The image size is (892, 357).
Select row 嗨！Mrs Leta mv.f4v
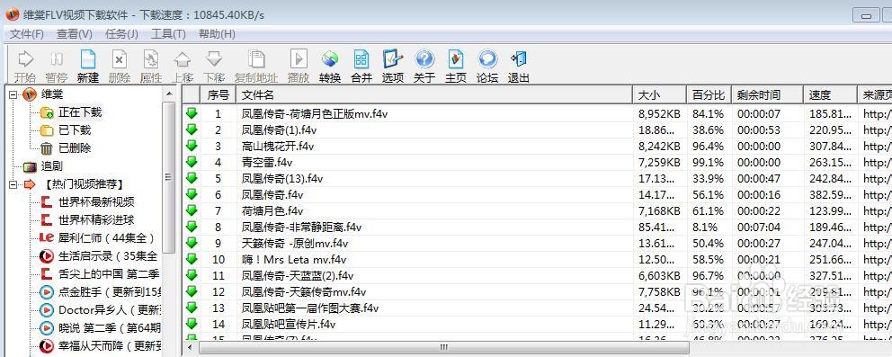pyautogui.click(x=536, y=260)
